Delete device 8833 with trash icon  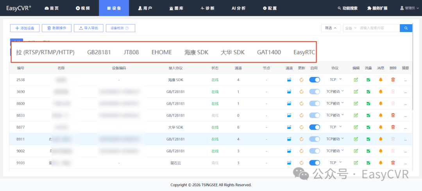coord(393,115)
